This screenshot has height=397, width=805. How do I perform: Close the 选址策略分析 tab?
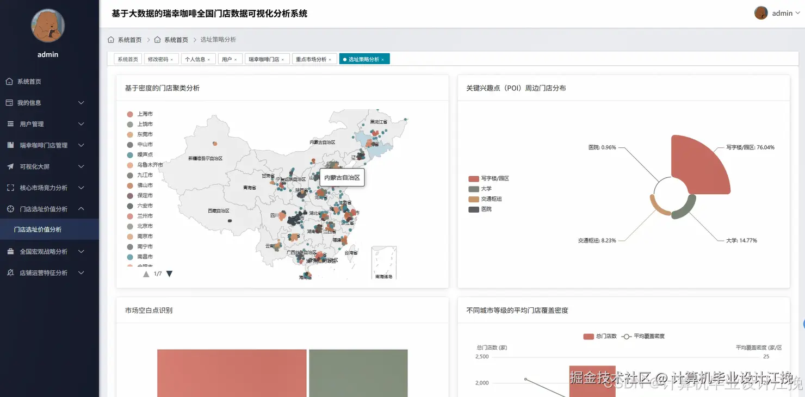point(383,60)
